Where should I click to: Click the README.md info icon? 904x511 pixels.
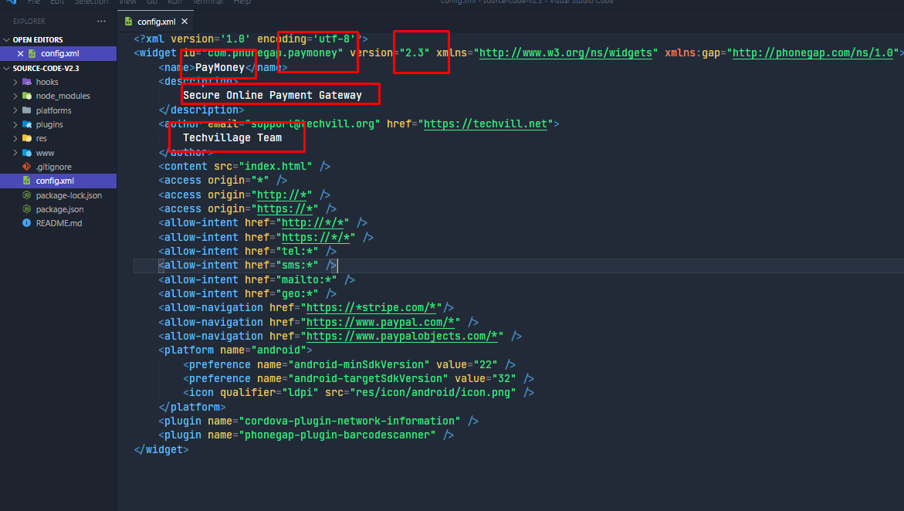point(27,223)
